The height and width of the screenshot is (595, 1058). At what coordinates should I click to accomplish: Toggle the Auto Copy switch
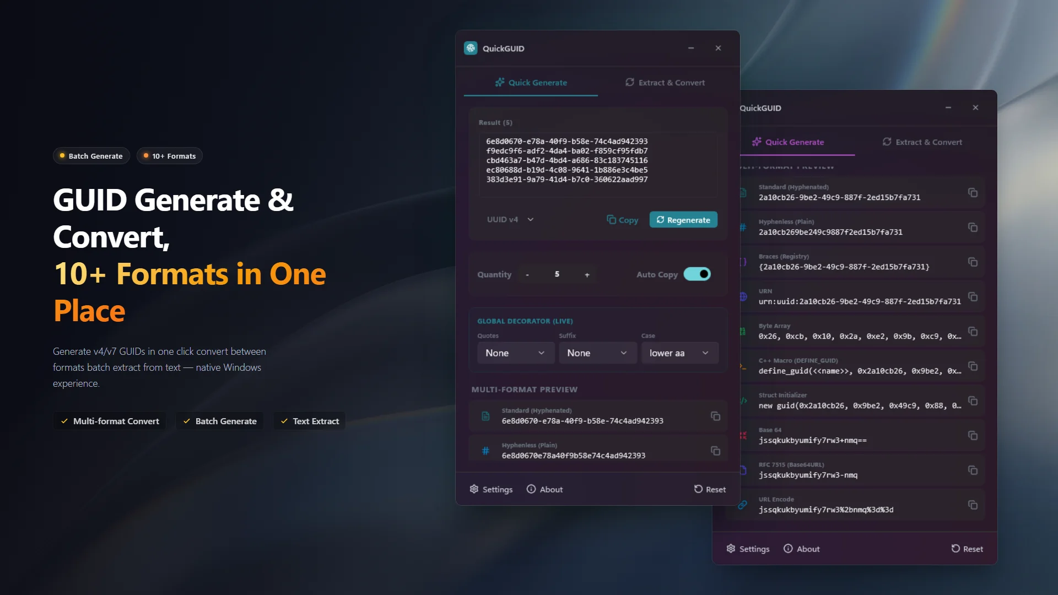click(x=697, y=274)
